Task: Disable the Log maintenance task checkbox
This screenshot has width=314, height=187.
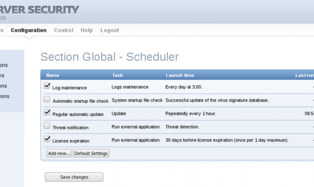Action: click(47, 86)
